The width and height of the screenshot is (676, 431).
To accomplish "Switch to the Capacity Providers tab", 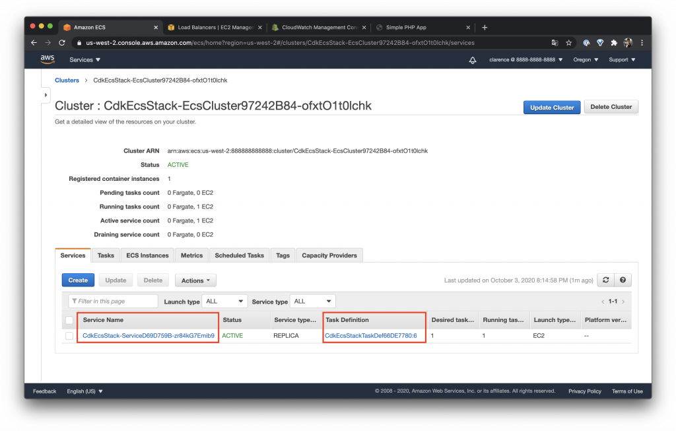I will click(x=329, y=255).
